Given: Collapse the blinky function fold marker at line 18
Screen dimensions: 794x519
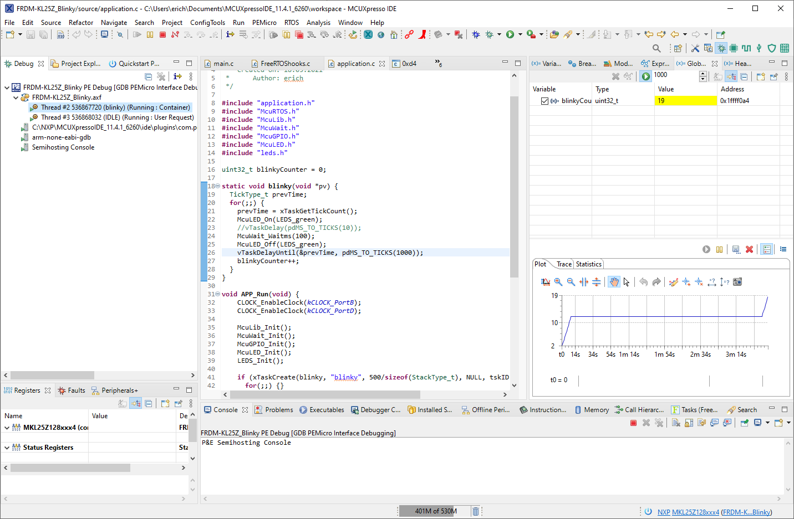Looking at the screenshot, I should (x=217, y=186).
